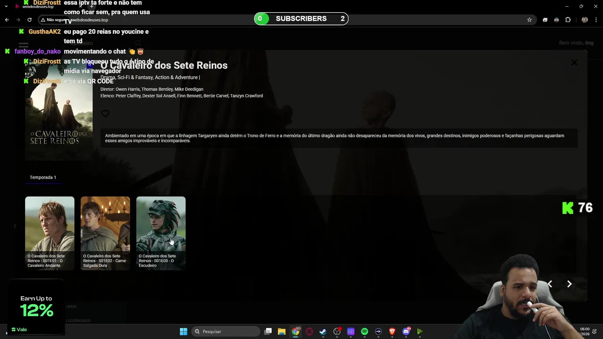Open the Windows Start menu
Viewport: 603px width, 339px height.
click(183, 331)
